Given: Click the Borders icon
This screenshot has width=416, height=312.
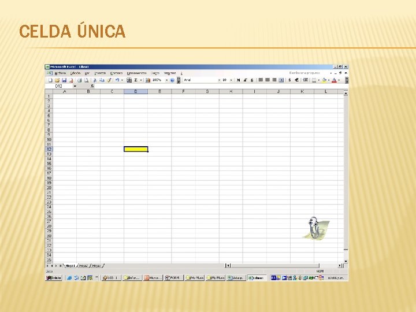Looking at the screenshot, I should [x=314, y=80].
